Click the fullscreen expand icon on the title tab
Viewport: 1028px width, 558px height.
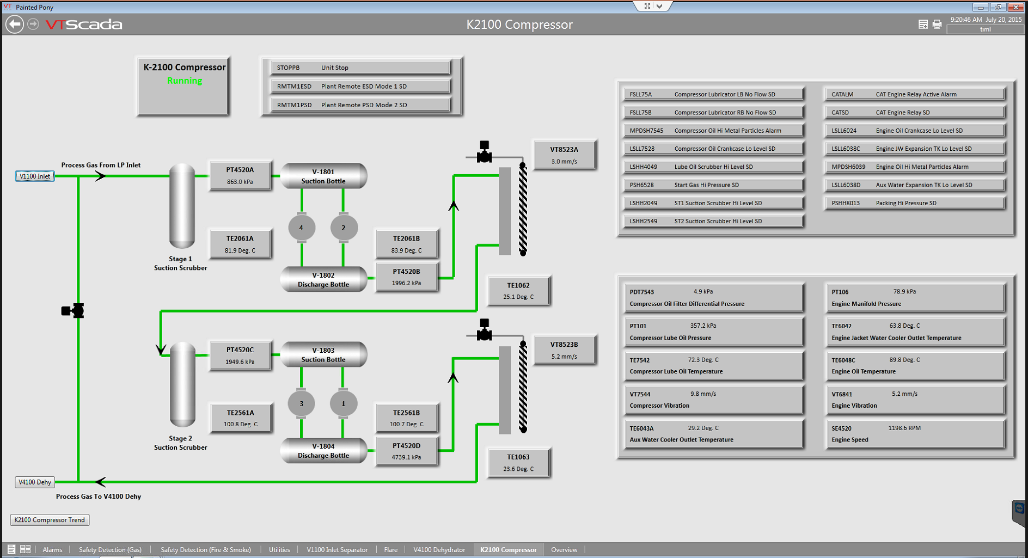click(647, 6)
